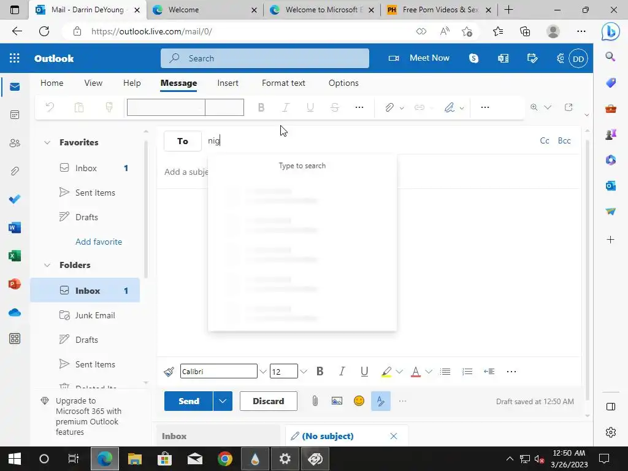This screenshot has height=471, width=628.
Task: Pop out message to new window
Action: (569, 107)
